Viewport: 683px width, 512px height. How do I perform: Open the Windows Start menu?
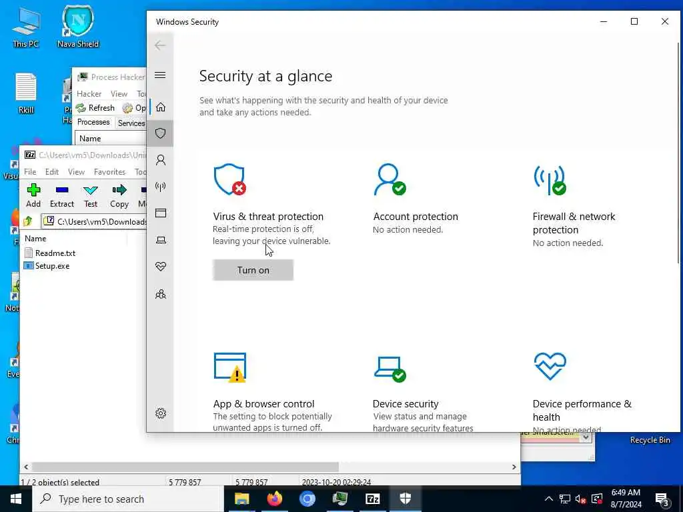(16, 499)
